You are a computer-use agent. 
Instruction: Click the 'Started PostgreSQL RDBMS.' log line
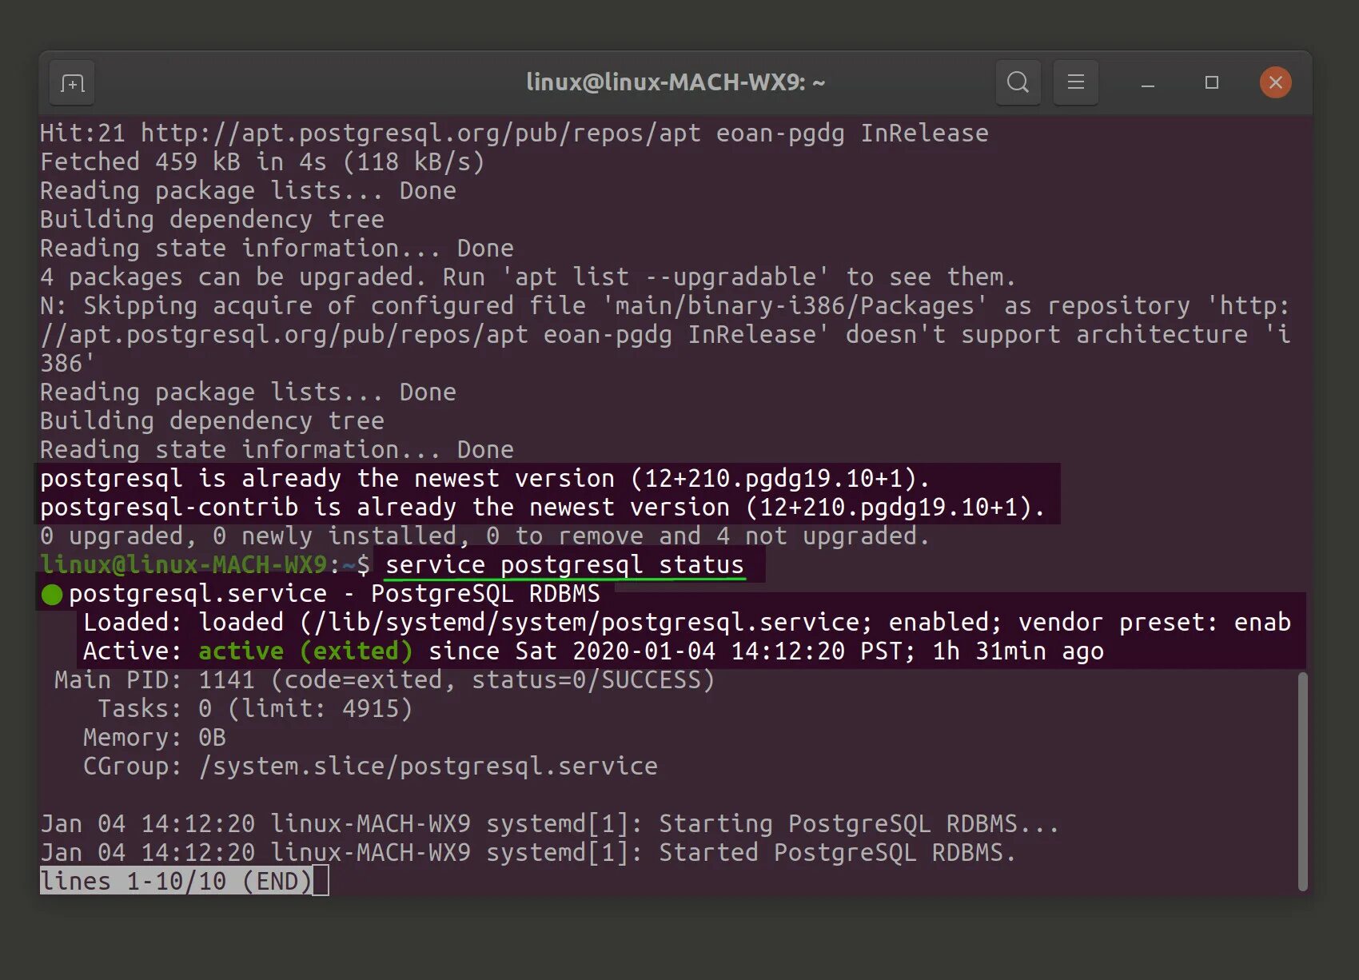point(528,852)
